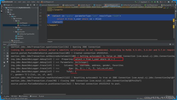Collapse the java folder arrow
The image size is (177, 100).
tap(10, 16)
